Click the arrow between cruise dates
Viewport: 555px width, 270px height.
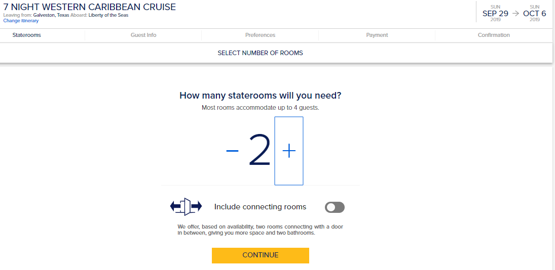tap(515, 14)
